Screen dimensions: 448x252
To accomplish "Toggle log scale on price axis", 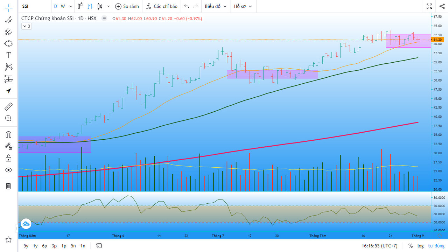I will click(420, 246).
